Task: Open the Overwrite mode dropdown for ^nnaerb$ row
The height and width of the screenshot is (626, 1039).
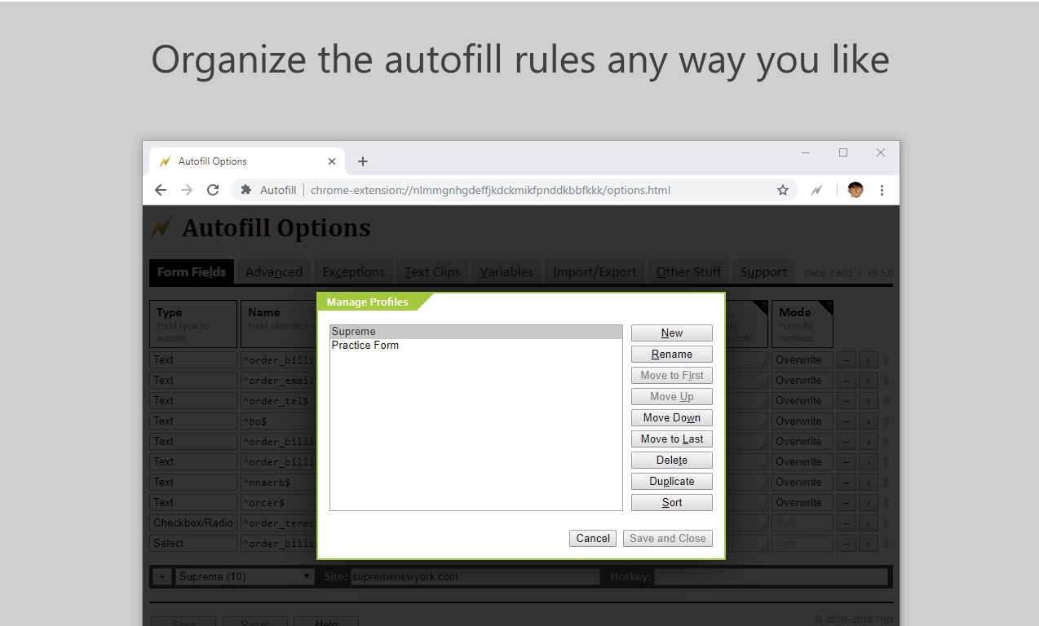Action: click(x=802, y=483)
